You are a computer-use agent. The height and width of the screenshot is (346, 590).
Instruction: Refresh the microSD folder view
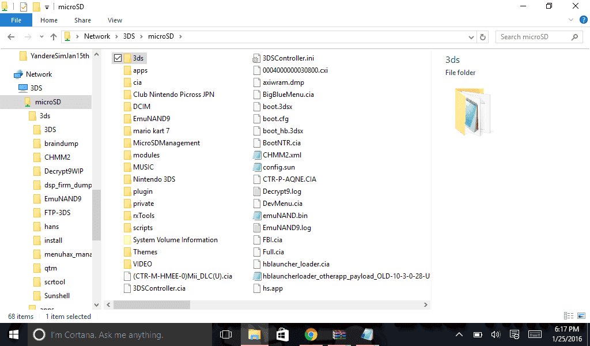(x=483, y=37)
